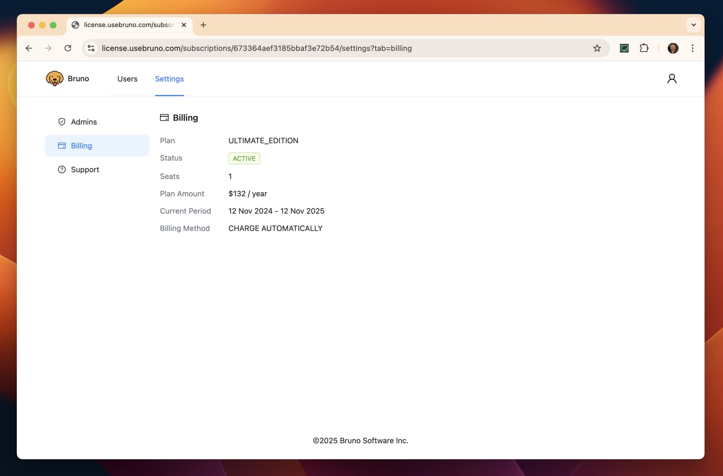723x476 pixels.
Task: Click the forward navigation arrow
Action: (x=47, y=49)
